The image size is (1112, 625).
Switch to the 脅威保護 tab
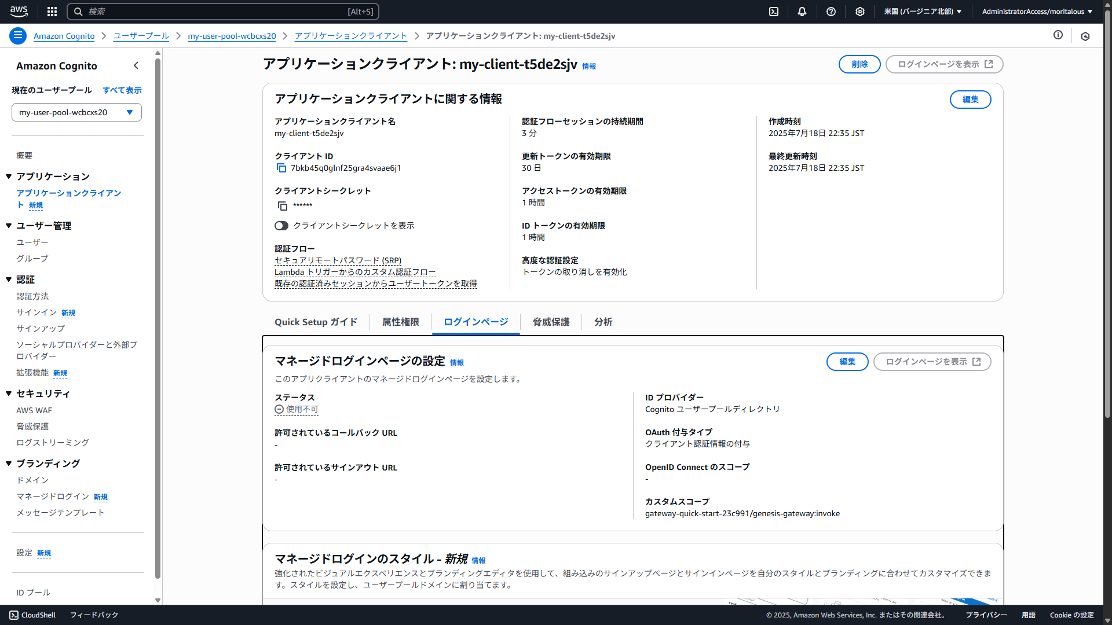(x=551, y=322)
